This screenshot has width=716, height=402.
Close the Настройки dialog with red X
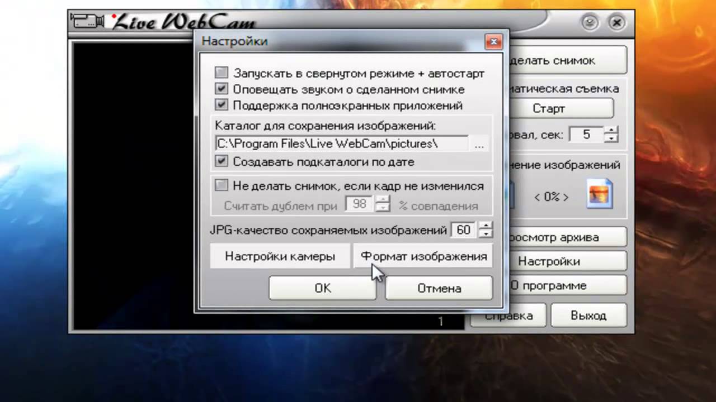493,41
